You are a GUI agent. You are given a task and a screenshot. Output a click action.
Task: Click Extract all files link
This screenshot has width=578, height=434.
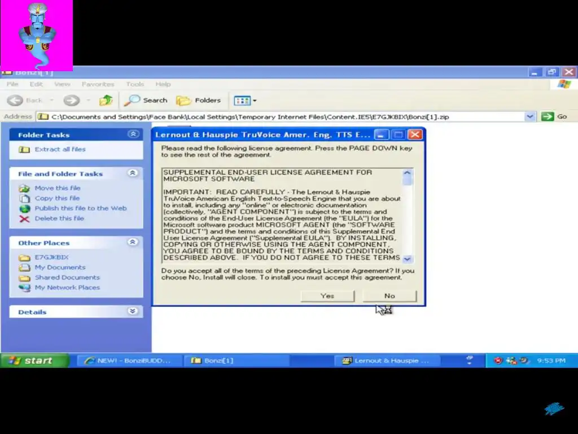coord(60,149)
